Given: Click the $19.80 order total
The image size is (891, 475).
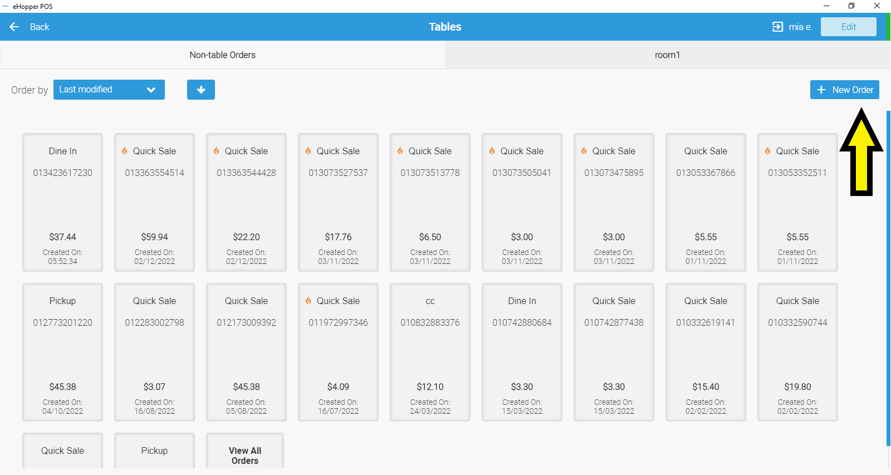Looking at the screenshot, I should click(x=798, y=386).
